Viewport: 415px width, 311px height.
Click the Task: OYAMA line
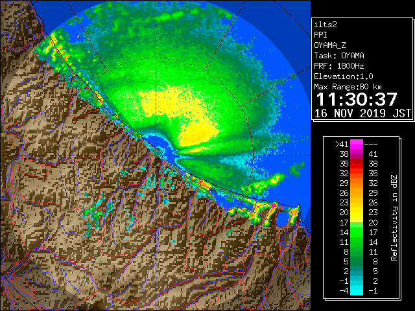point(339,56)
